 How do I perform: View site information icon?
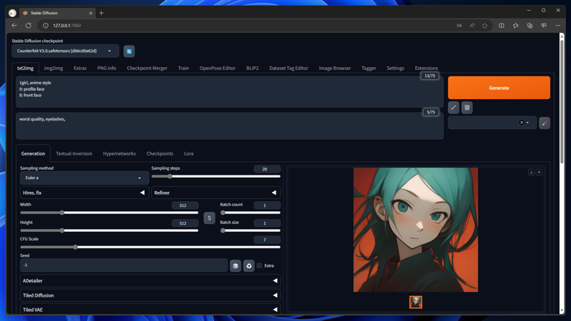click(46, 26)
